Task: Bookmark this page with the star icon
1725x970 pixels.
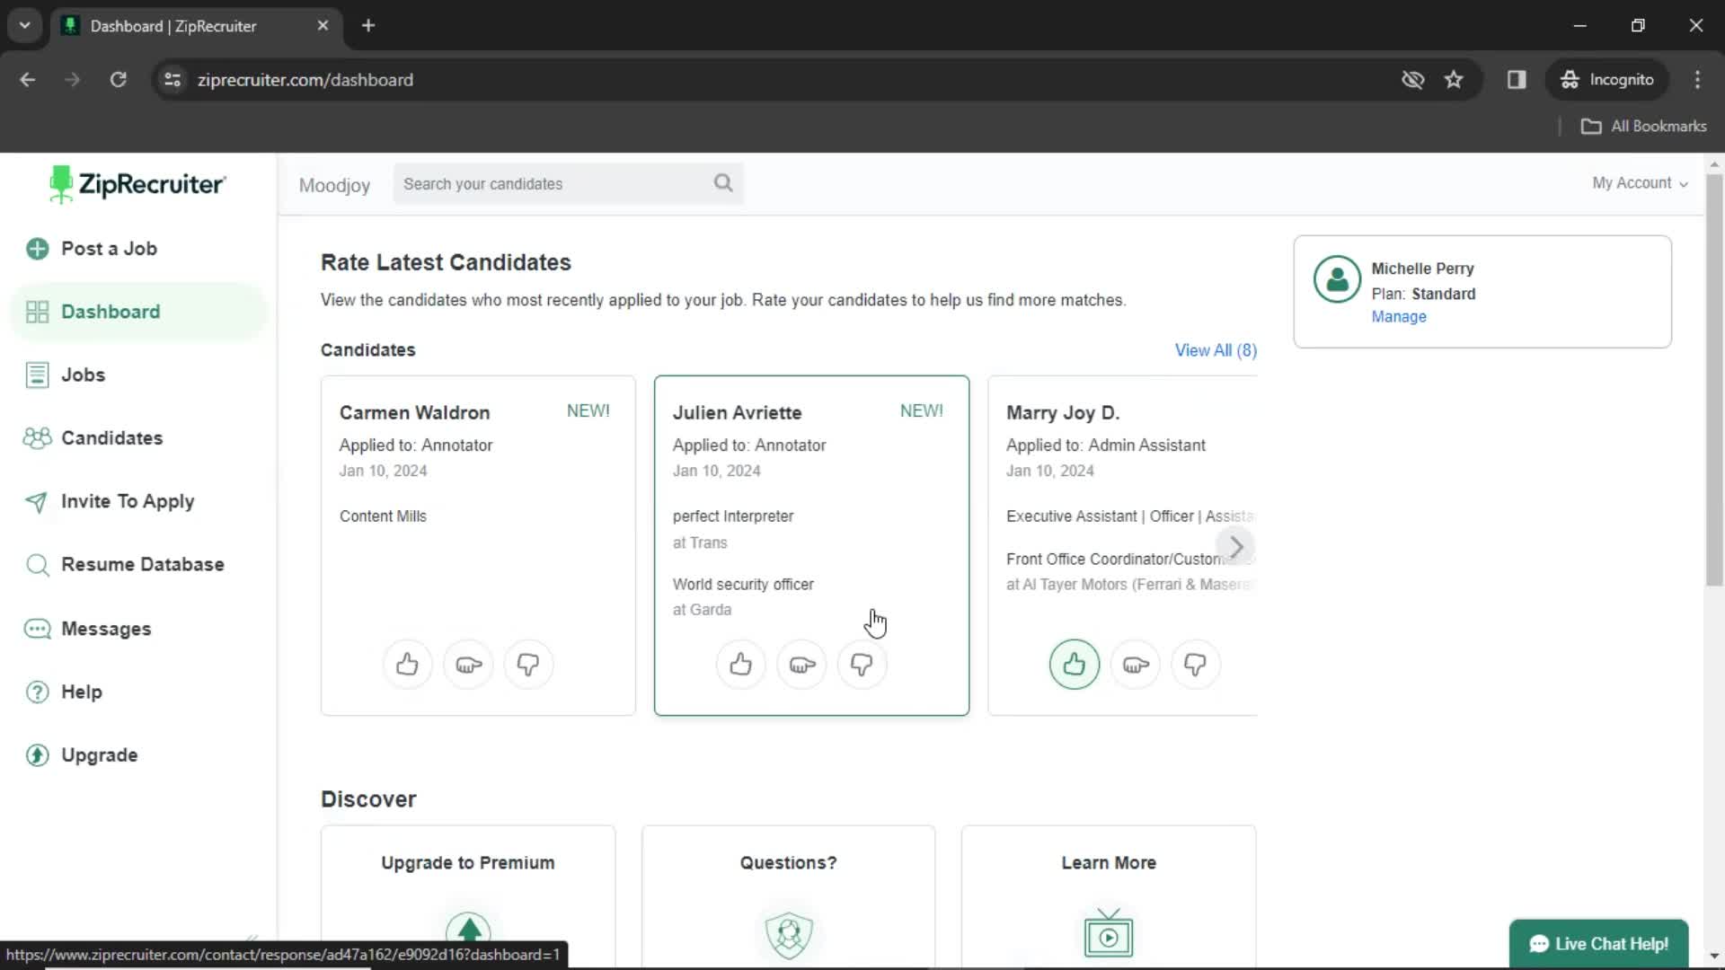Action: click(1454, 80)
